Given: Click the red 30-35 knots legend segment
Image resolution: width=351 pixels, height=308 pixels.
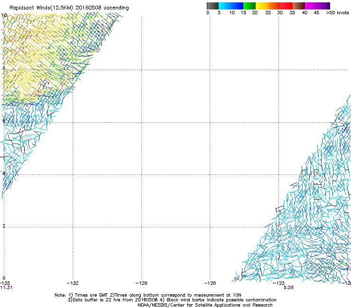Looking at the screenshot, I should [286, 6].
